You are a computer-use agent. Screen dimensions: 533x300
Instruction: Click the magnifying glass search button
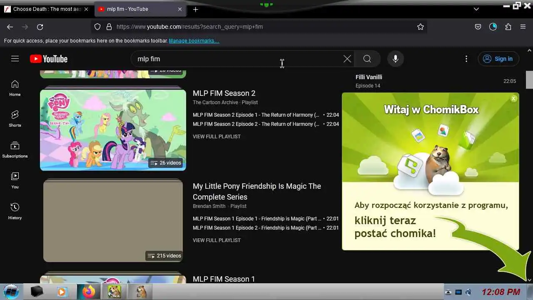(x=367, y=59)
